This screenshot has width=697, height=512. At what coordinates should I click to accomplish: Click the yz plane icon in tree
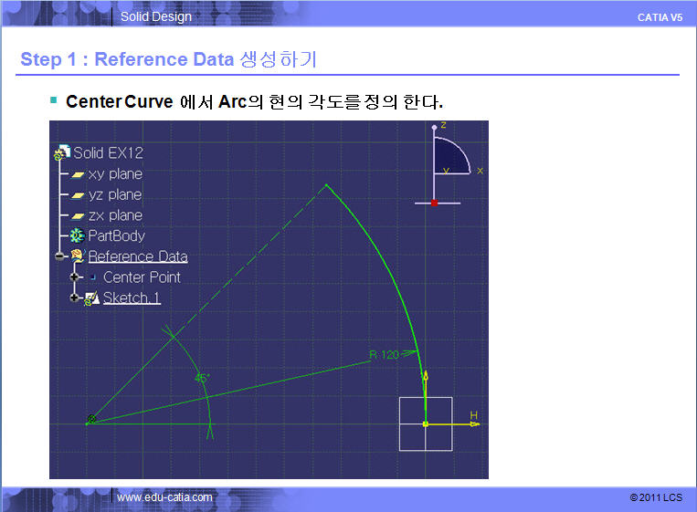[x=79, y=195]
